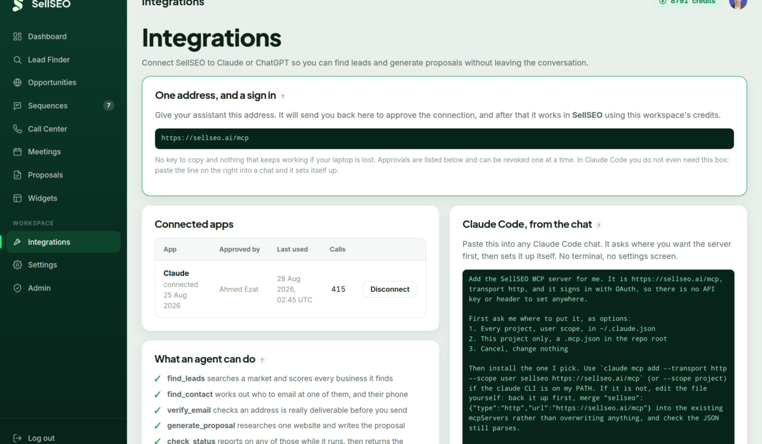Go to Proposals
The image size is (762, 444).
coord(63,175)
